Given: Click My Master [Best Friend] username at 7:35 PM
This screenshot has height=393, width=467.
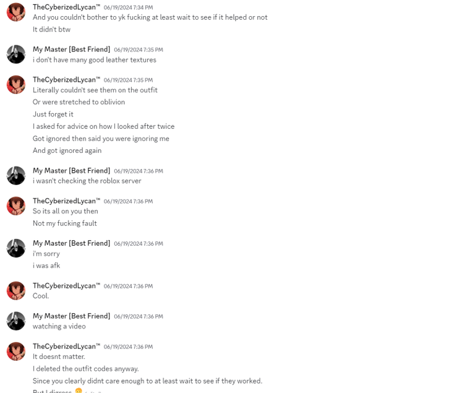Looking at the screenshot, I should 72,50.
